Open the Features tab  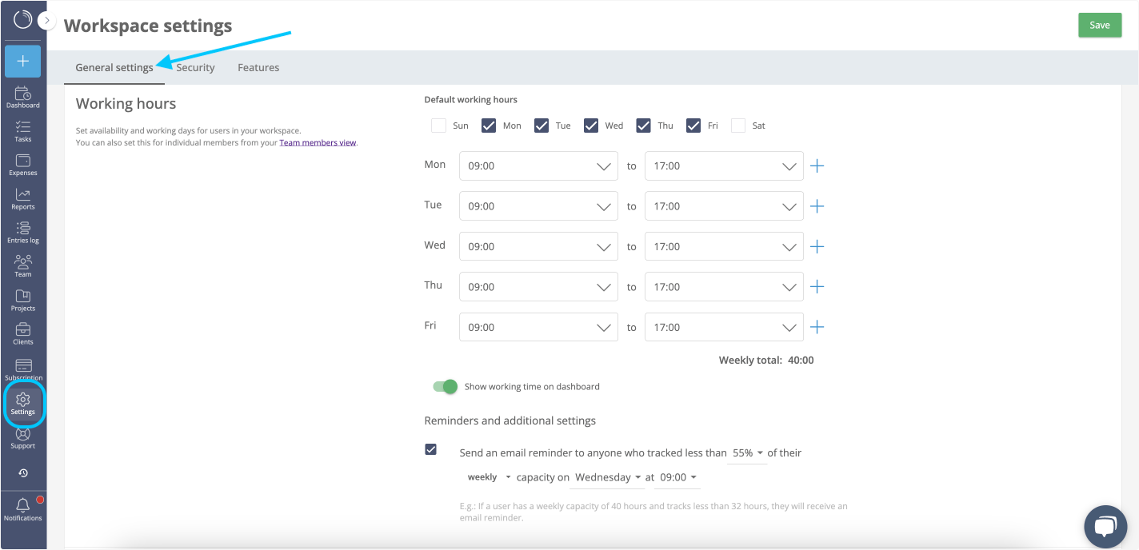tap(258, 67)
